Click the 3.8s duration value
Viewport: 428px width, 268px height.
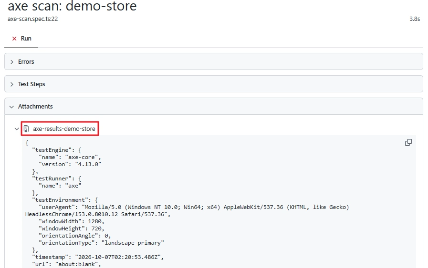point(415,19)
